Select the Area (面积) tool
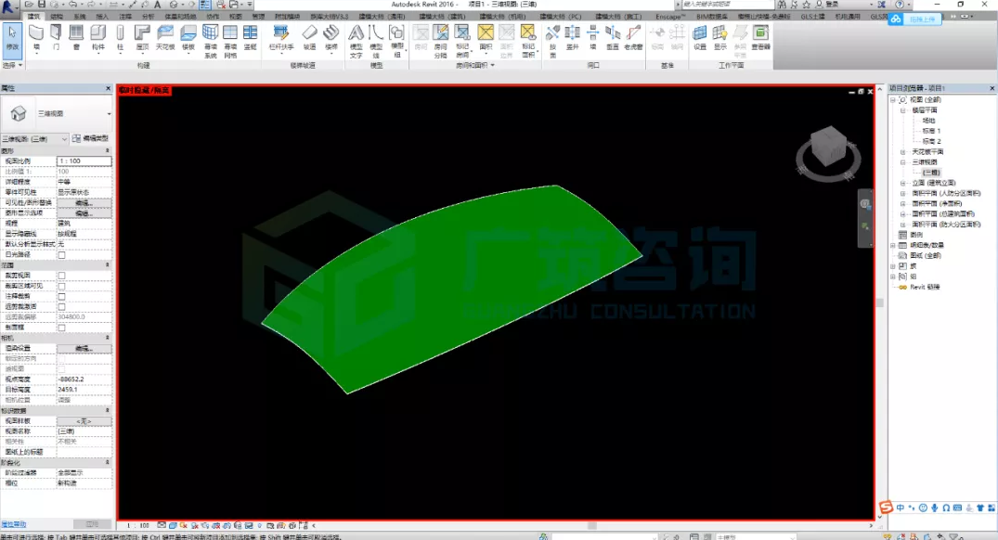998x540 pixels. tap(486, 37)
